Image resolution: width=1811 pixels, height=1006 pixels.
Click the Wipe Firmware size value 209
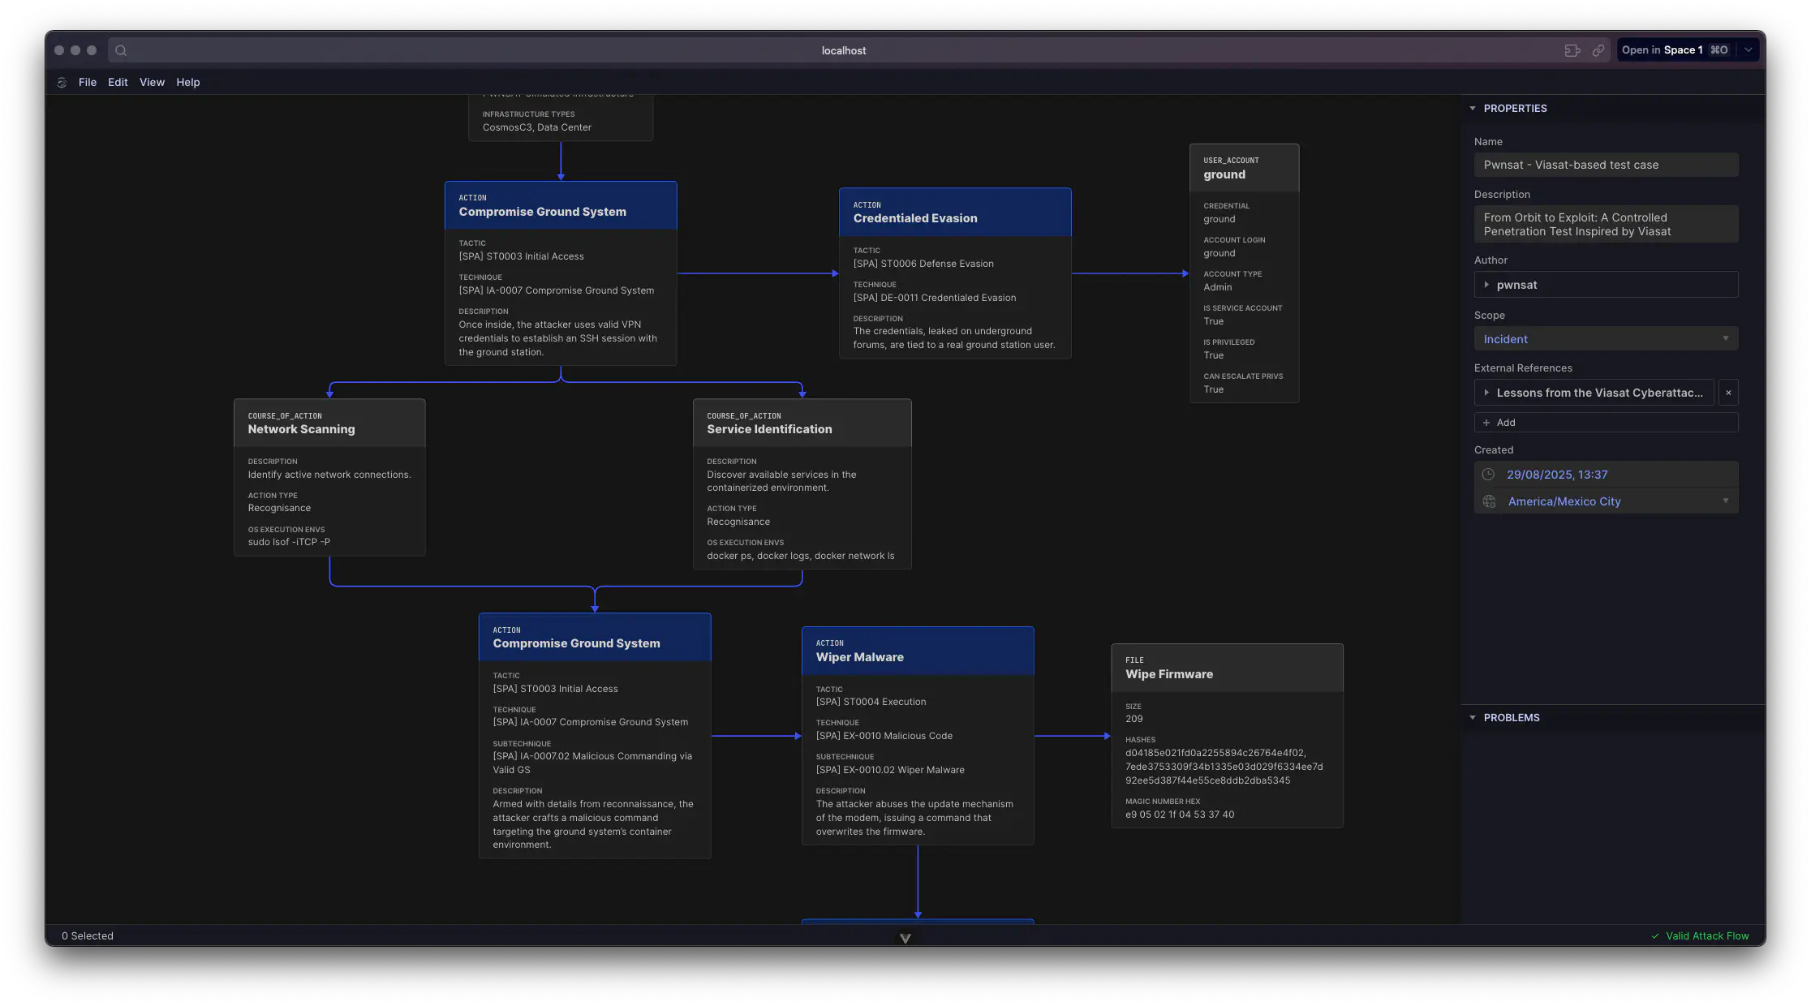pyautogui.click(x=1133, y=719)
